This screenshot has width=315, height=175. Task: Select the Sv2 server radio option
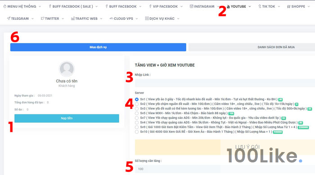pos(137,104)
